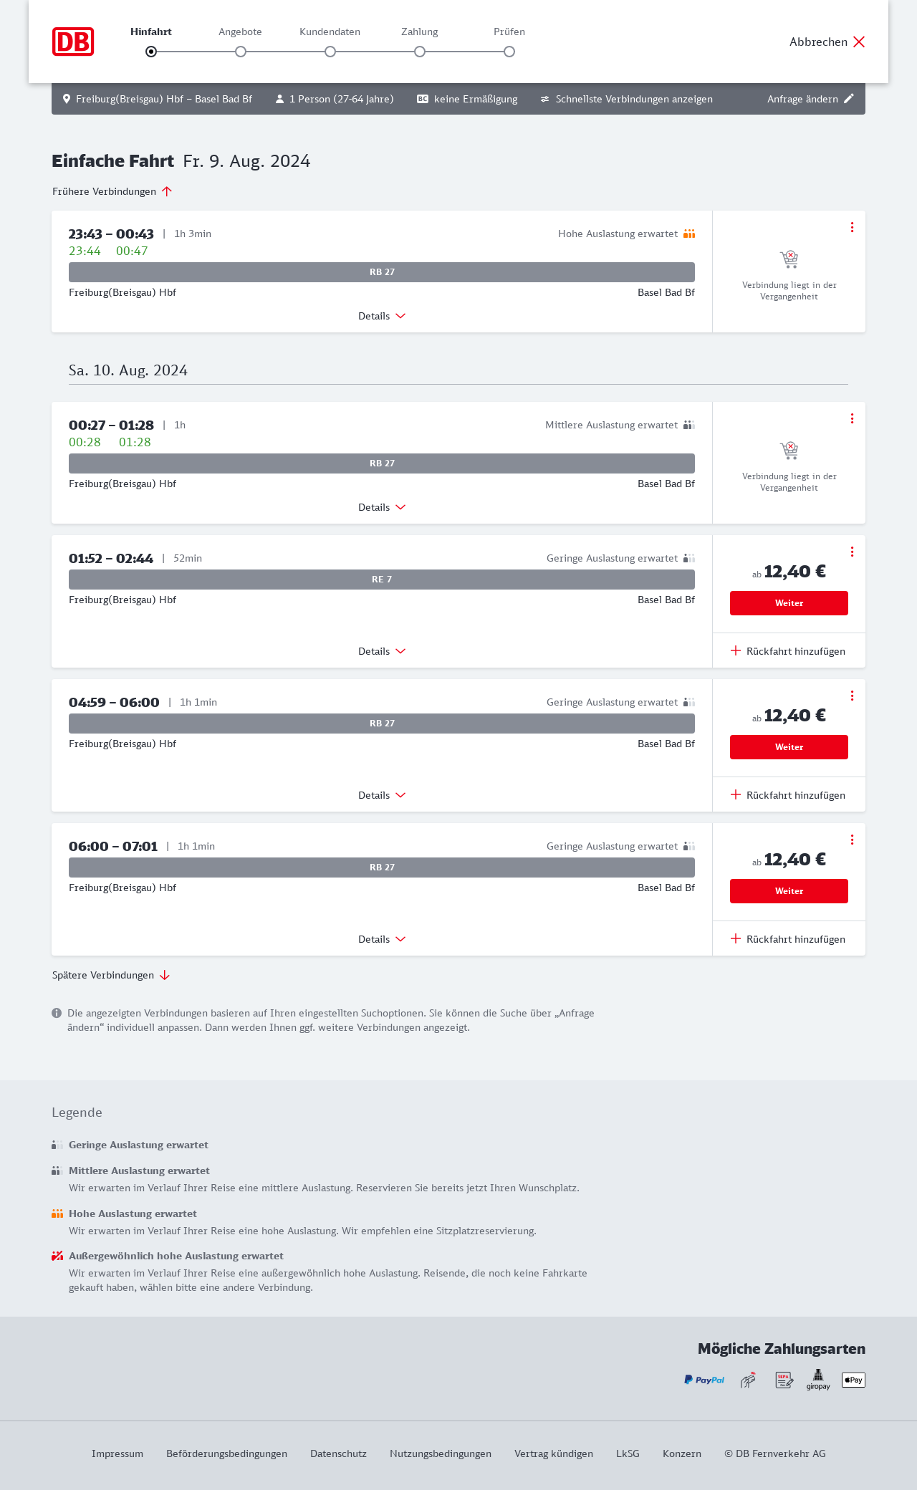Expand Details for the 04:59 connection
Image resolution: width=917 pixels, height=1490 pixels.
click(x=382, y=795)
